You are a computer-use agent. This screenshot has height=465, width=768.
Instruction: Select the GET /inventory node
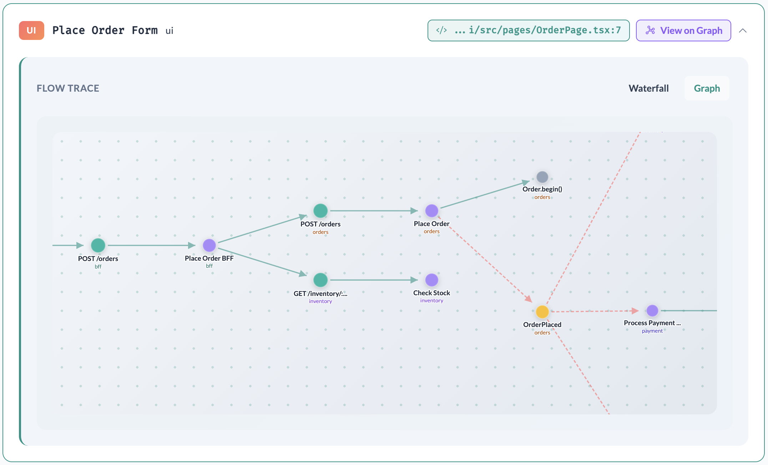320,280
